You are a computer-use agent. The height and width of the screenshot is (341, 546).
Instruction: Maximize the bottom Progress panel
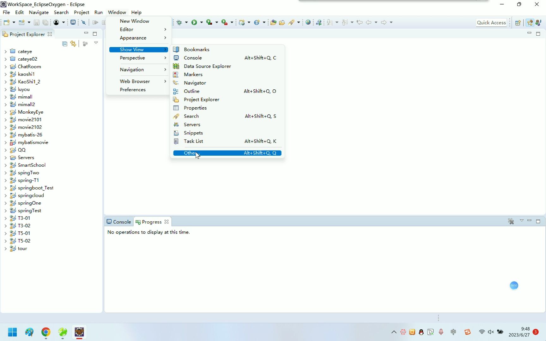[x=538, y=221]
